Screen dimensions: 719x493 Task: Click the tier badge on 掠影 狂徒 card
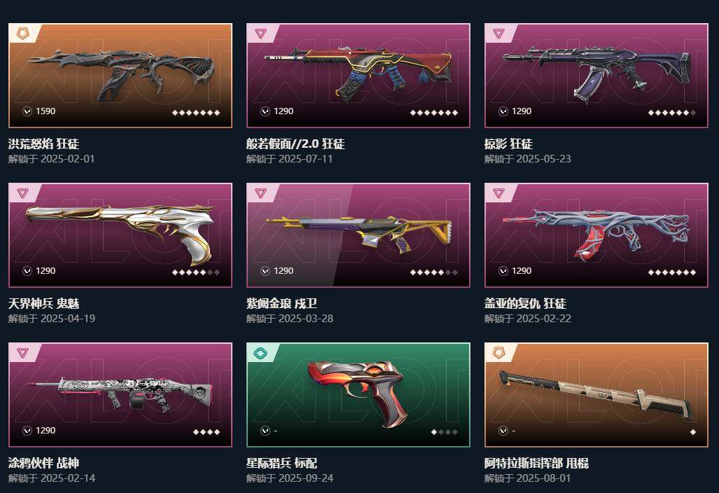point(498,33)
